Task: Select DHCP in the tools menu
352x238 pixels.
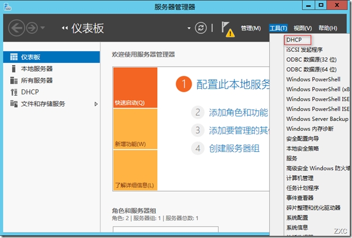Action: coord(294,40)
